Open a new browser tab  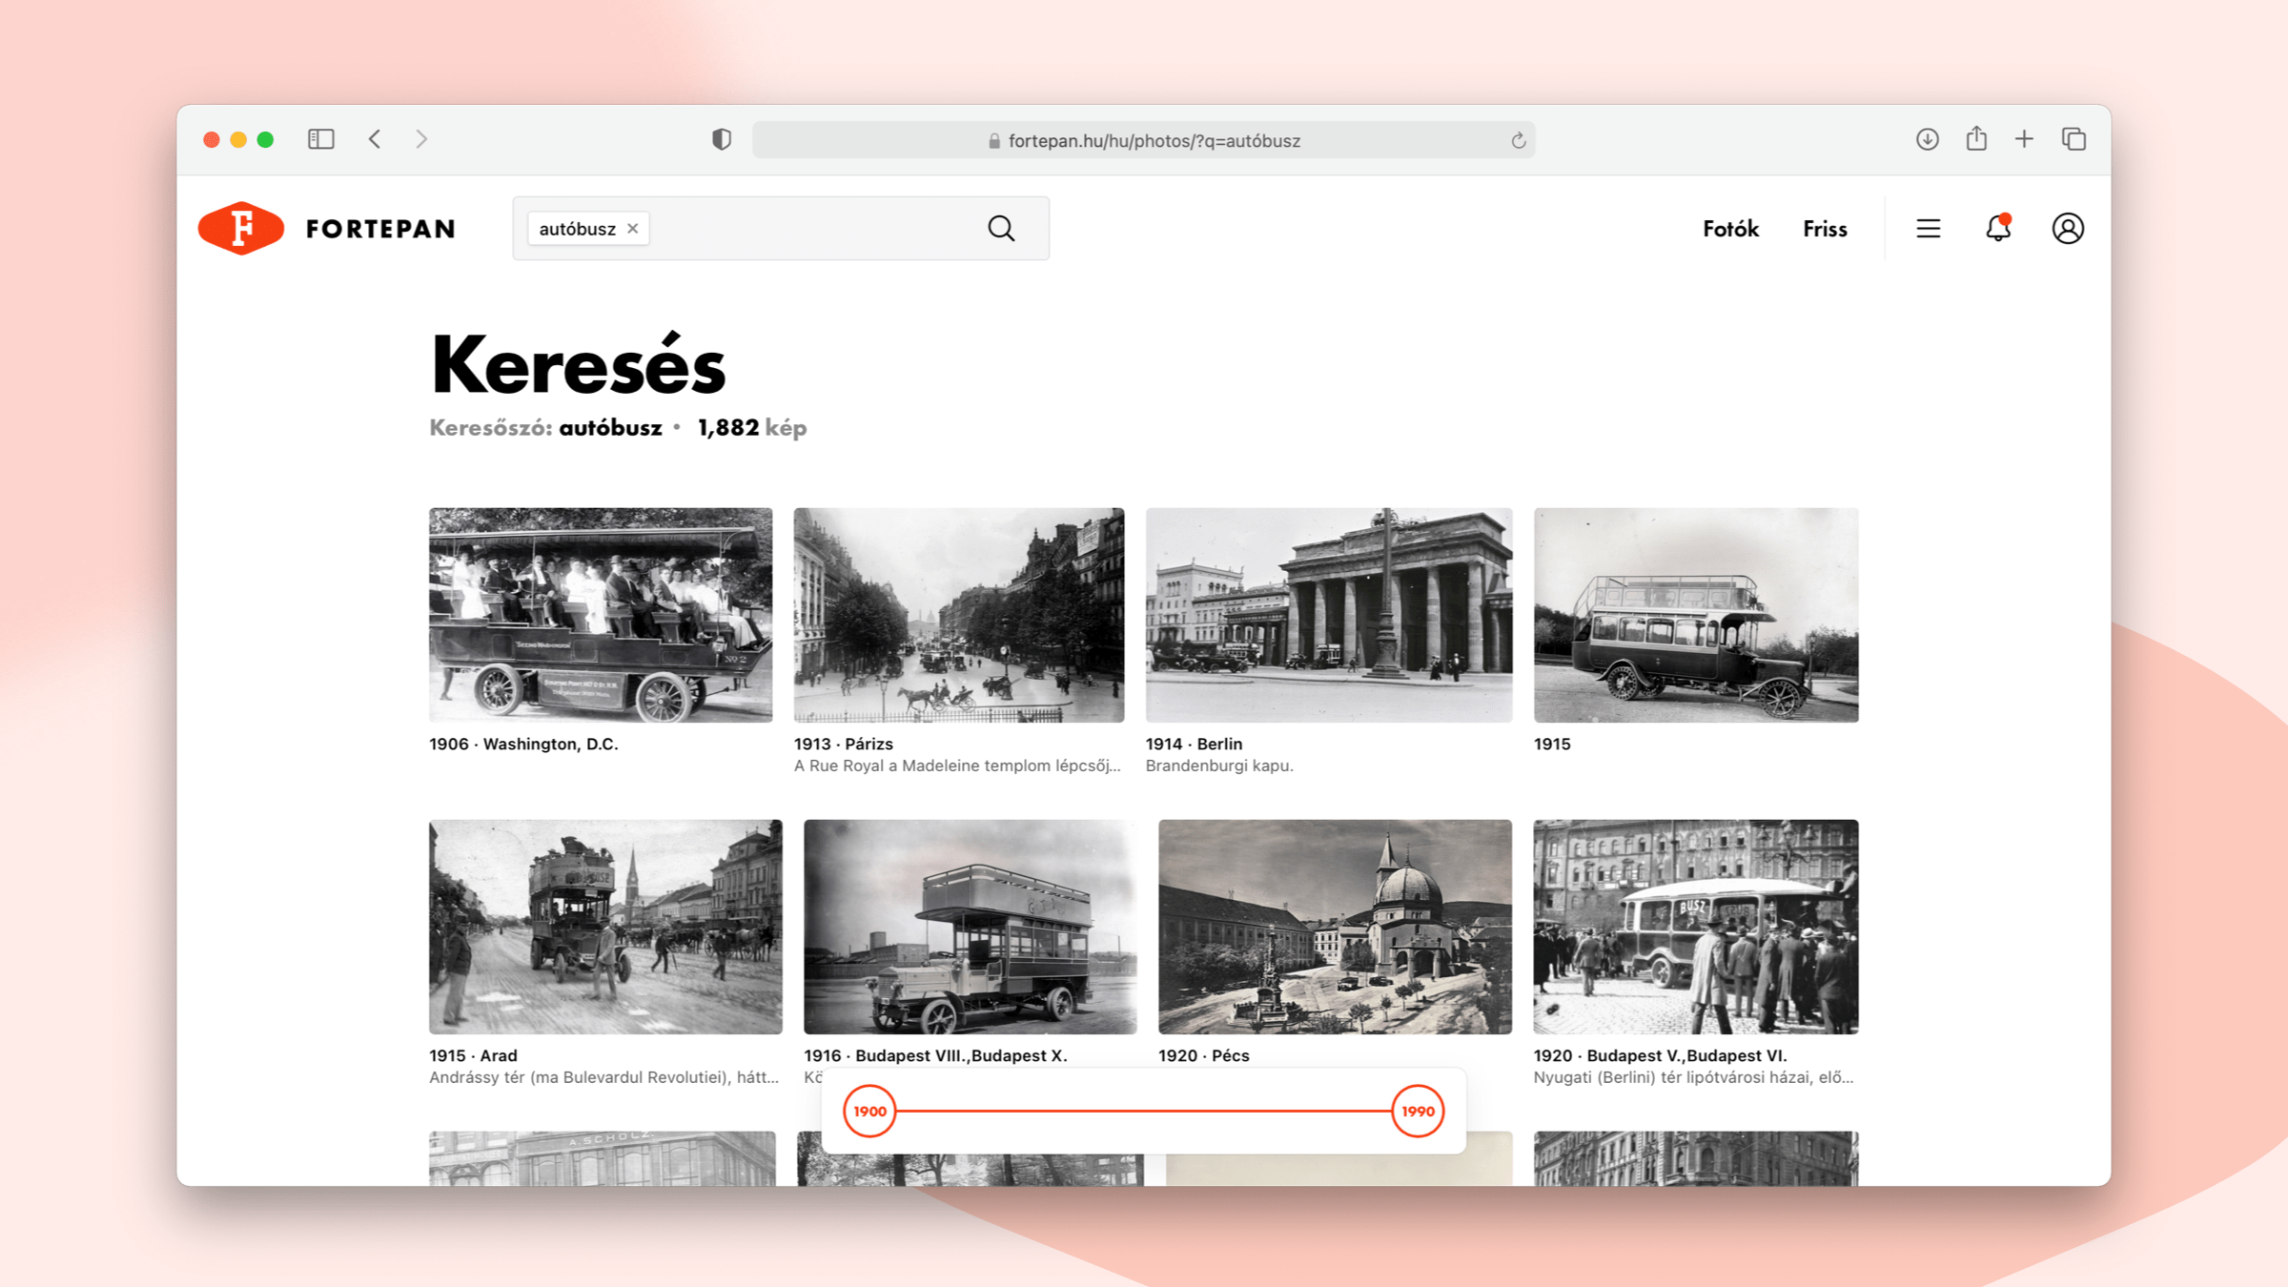2024,139
